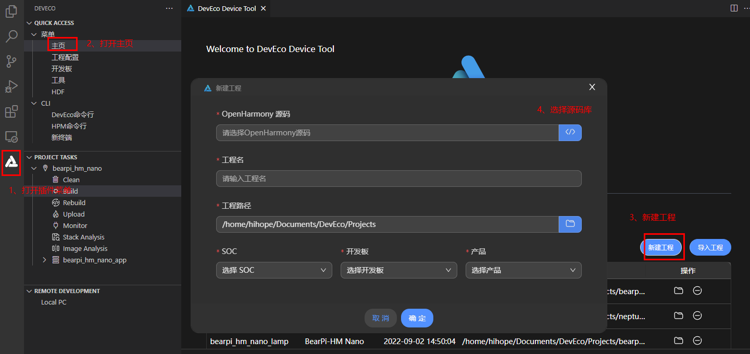The width and height of the screenshot is (750, 354).
Task: Click the DEVECO panel more actions ellipsis
Action: tap(169, 8)
